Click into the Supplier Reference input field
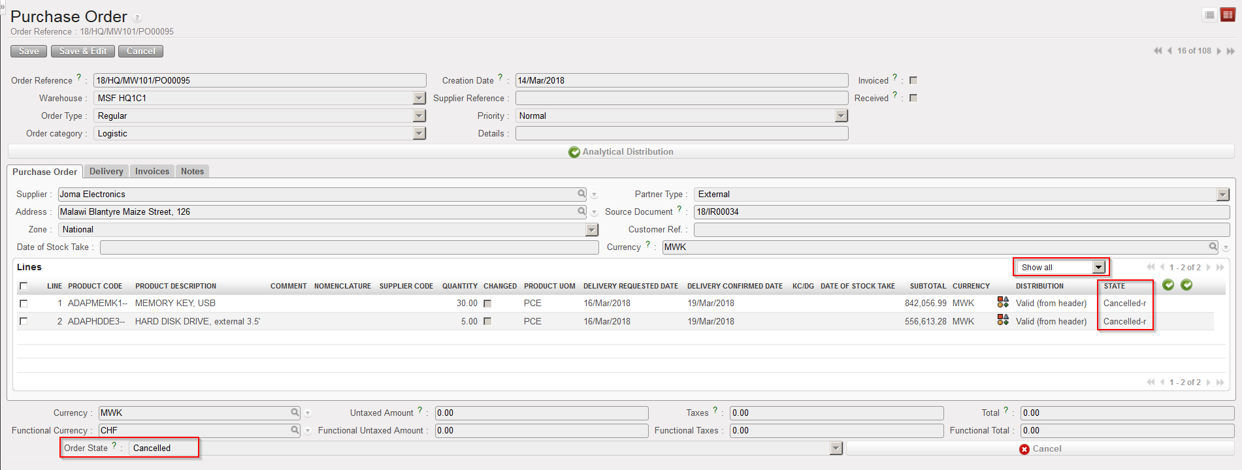 [681, 98]
